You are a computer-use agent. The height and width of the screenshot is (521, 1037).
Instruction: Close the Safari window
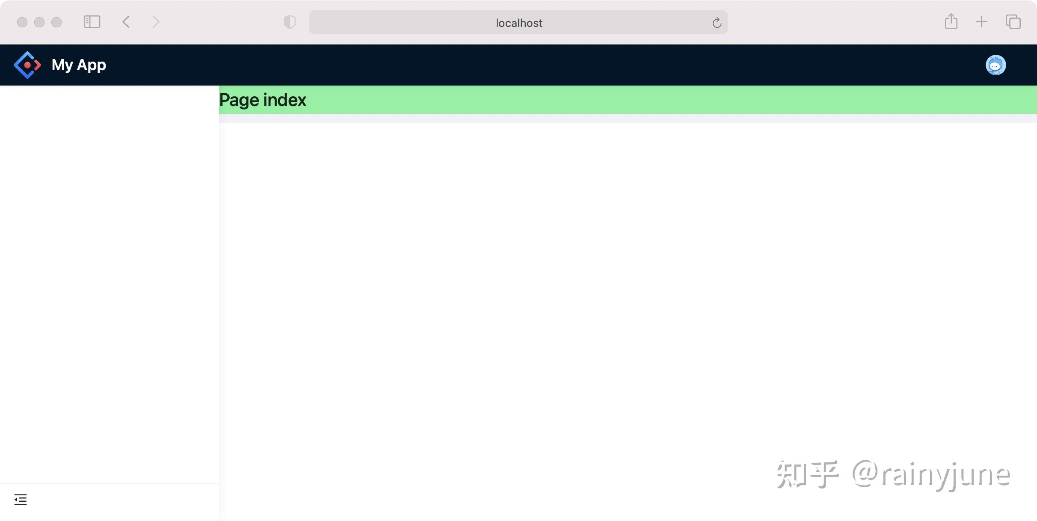pyautogui.click(x=22, y=22)
